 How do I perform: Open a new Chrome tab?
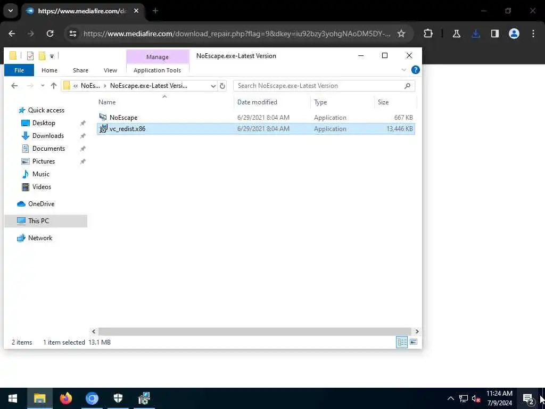pyautogui.click(x=155, y=11)
